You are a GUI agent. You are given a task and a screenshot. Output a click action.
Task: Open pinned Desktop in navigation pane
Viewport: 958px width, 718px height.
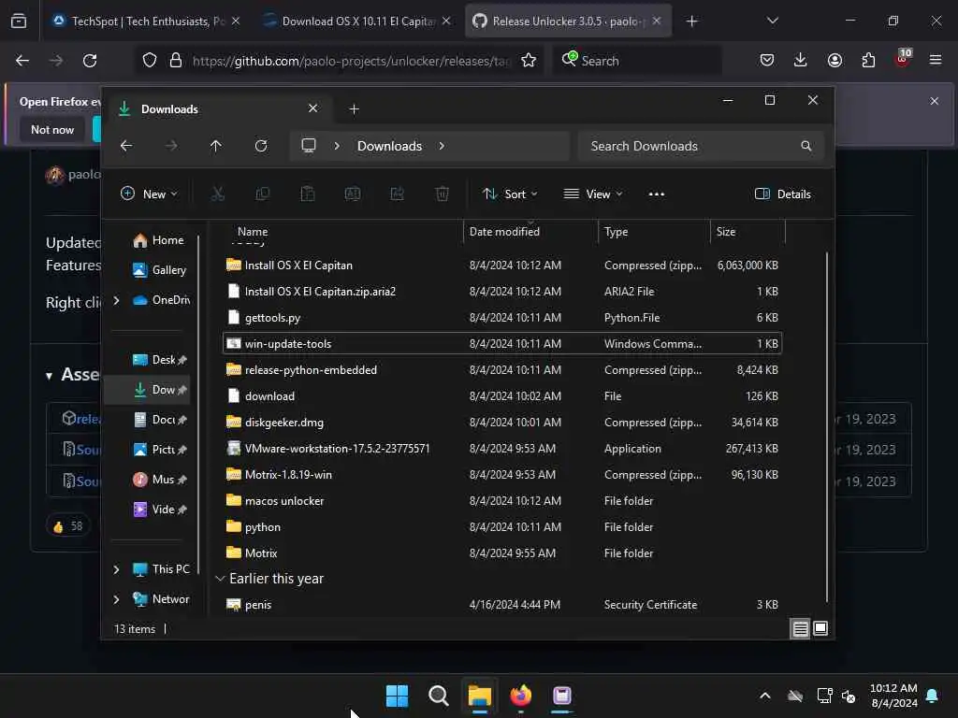coord(159,360)
